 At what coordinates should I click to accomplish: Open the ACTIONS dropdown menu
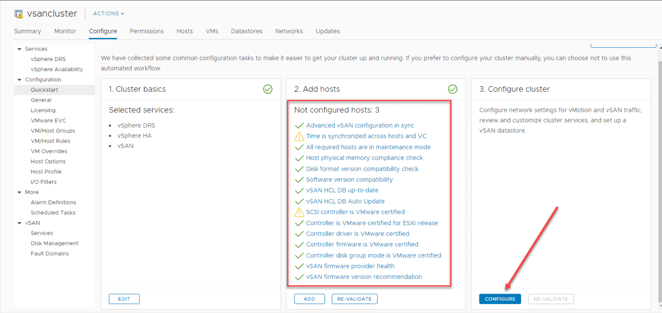(108, 13)
